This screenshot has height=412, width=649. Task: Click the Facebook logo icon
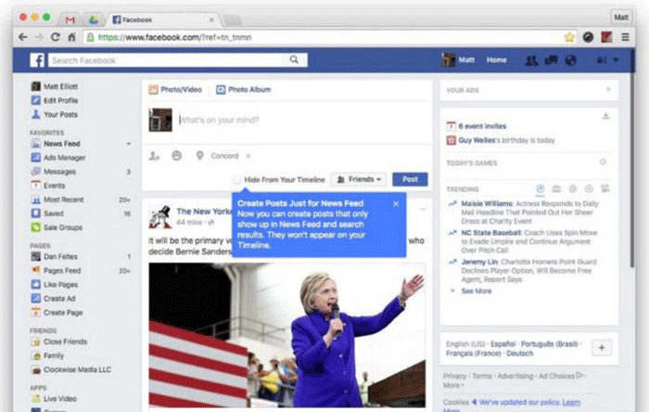37,60
